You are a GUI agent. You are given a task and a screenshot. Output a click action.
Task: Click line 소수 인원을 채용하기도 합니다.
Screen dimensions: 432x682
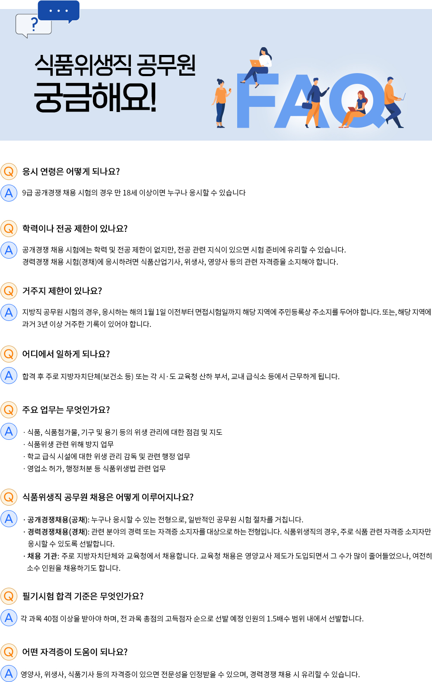coord(73,568)
